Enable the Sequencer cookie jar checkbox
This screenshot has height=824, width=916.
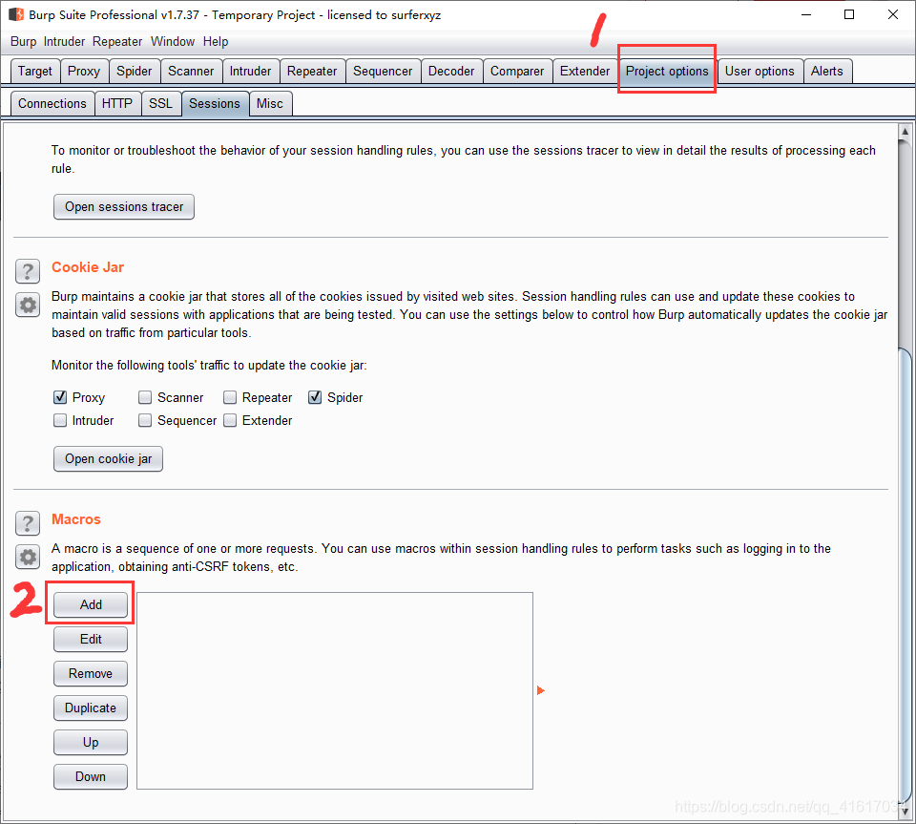pyautogui.click(x=145, y=420)
